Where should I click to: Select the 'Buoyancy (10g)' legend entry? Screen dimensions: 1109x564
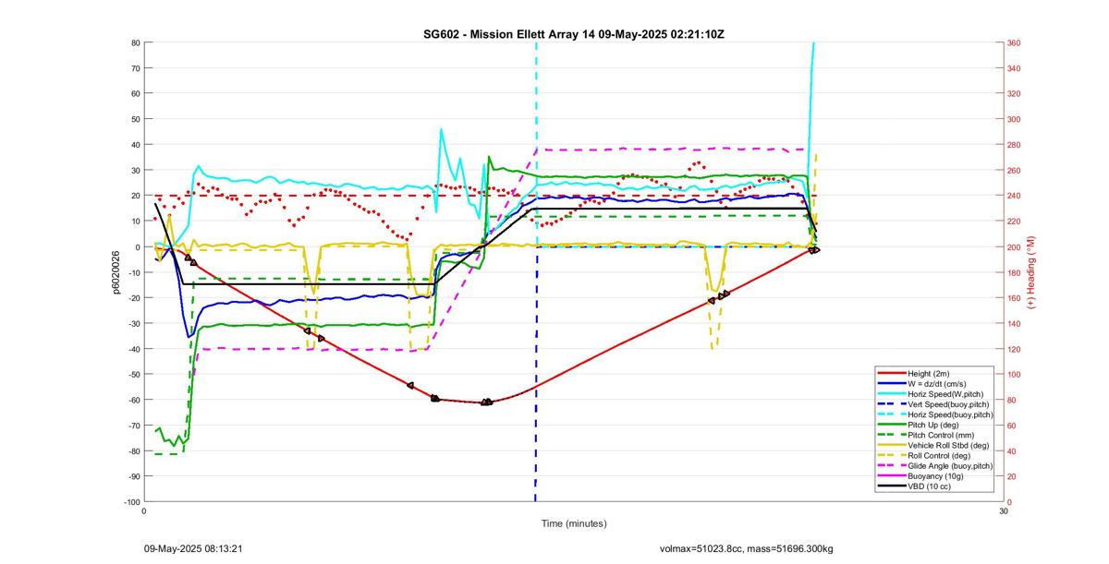(x=934, y=476)
